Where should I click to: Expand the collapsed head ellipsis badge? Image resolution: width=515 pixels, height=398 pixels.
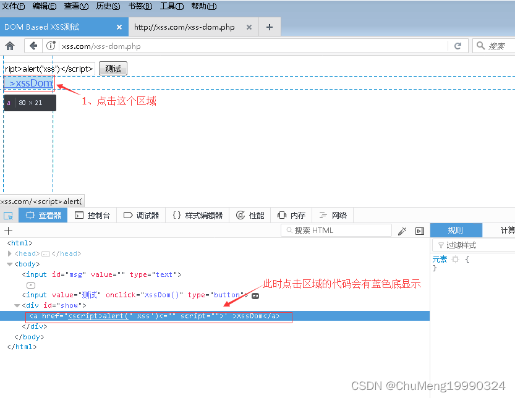coord(46,254)
